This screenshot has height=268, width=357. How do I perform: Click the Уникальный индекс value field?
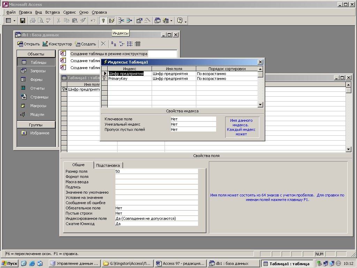click(x=193, y=124)
